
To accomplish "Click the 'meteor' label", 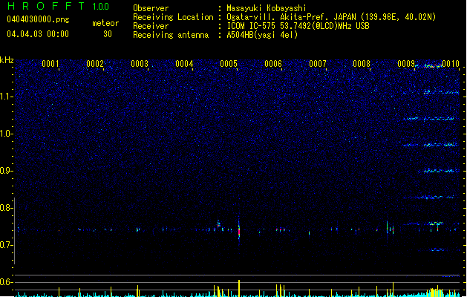I will (105, 23).
